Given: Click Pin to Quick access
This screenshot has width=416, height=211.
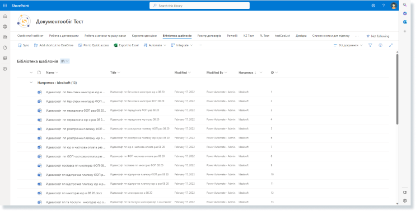Looking at the screenshot, I should pyautogui.click(x=94, y=45).
